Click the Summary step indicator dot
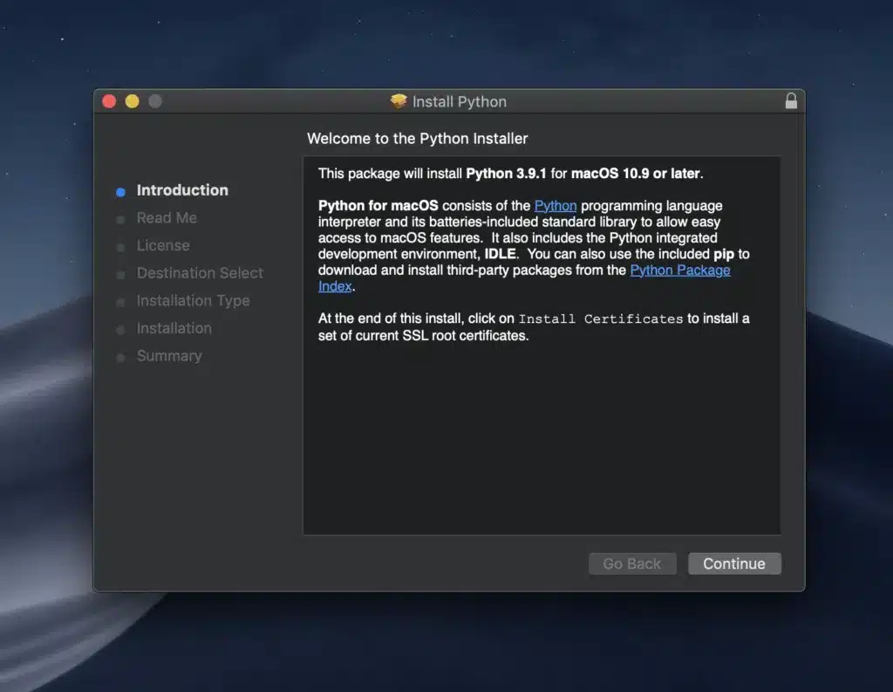Screen dimensions: 893x692 pos(119,356)
